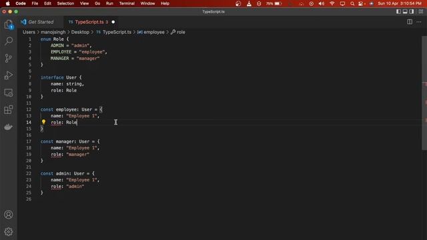This screenshot has height=240, width=427.
Task: Open the Explorer view in activity bar
Action: (x=9, y=25)
